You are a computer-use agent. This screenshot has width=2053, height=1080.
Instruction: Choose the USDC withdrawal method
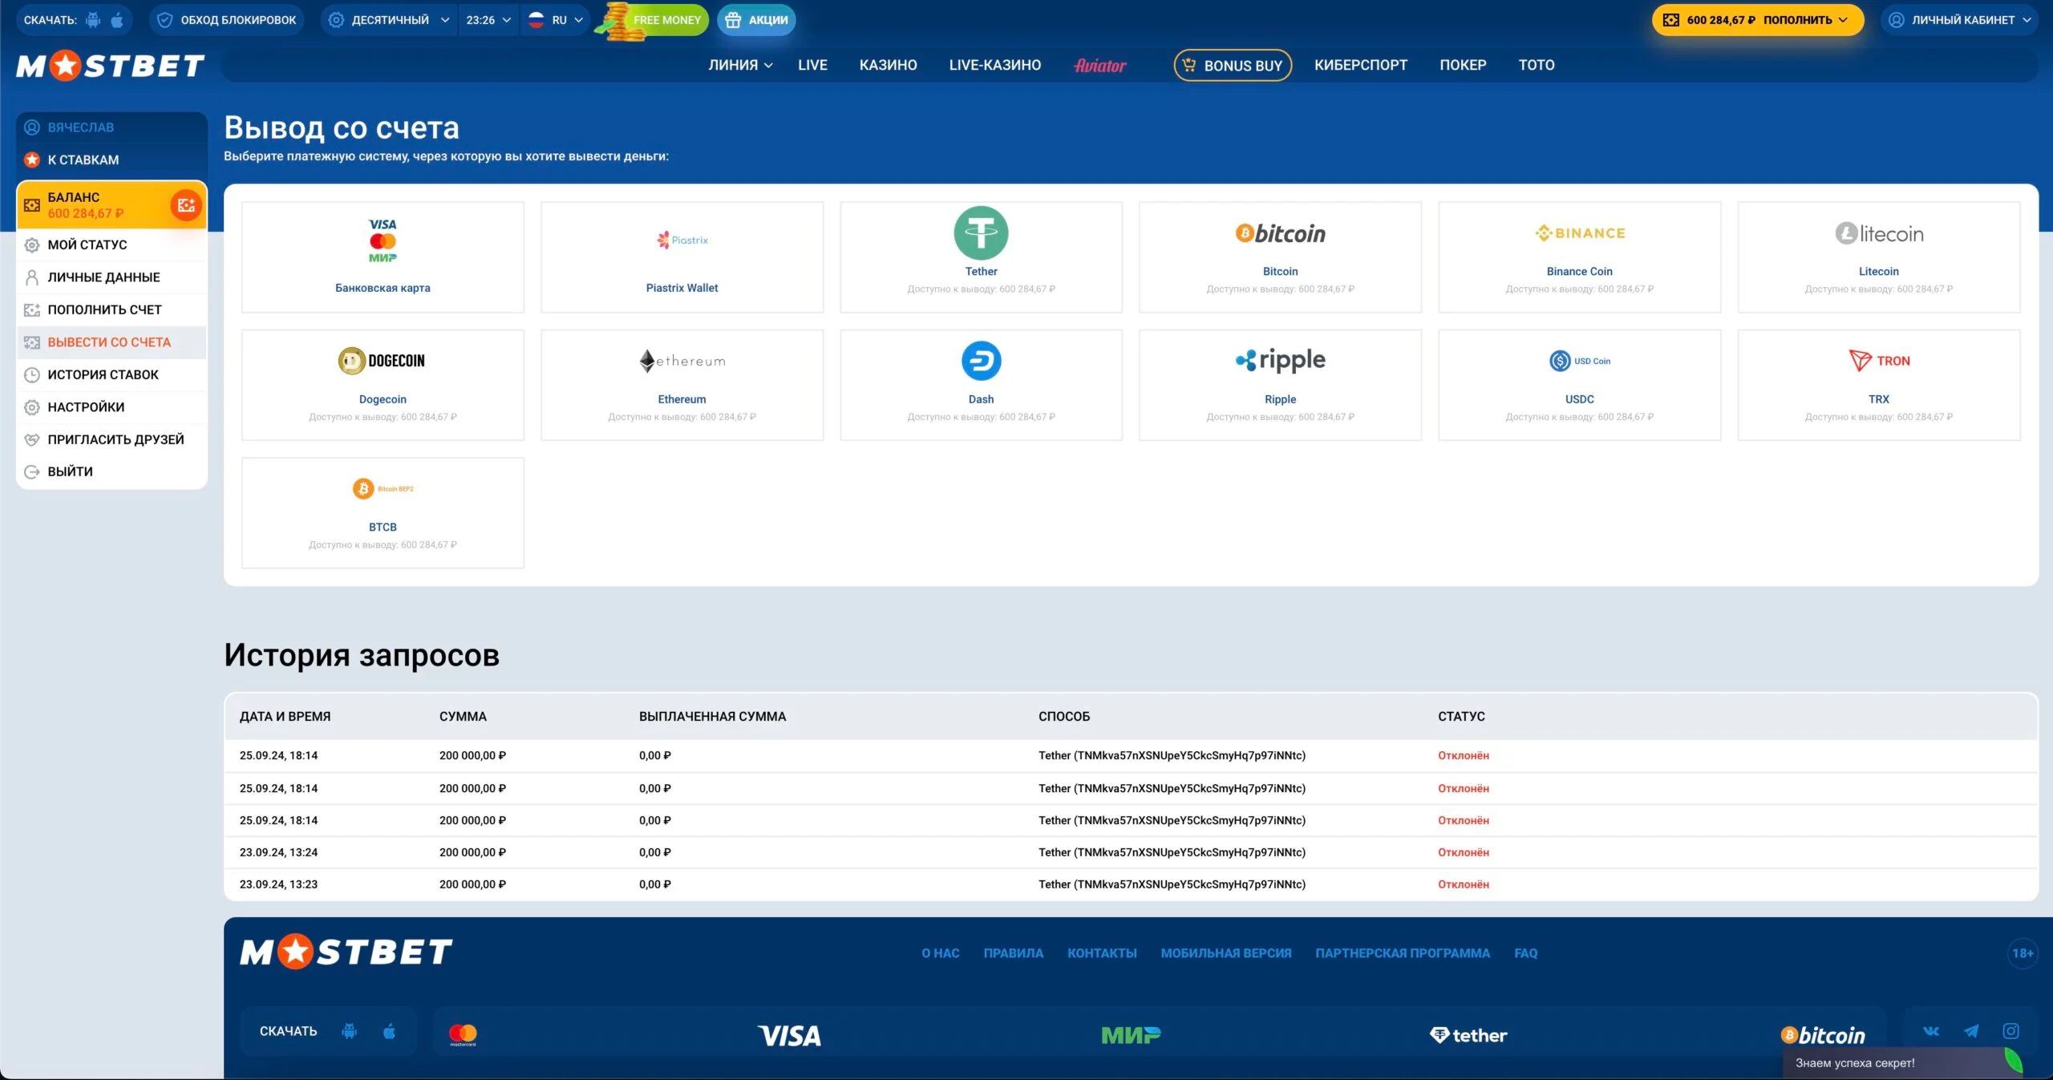coord(1579,383)
